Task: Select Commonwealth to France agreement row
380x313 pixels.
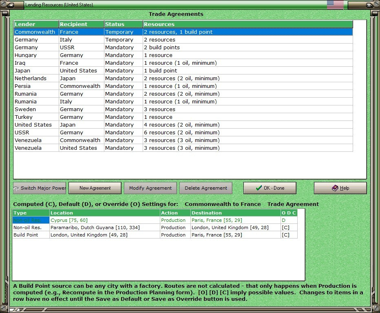Action: (x=183, y=32)
